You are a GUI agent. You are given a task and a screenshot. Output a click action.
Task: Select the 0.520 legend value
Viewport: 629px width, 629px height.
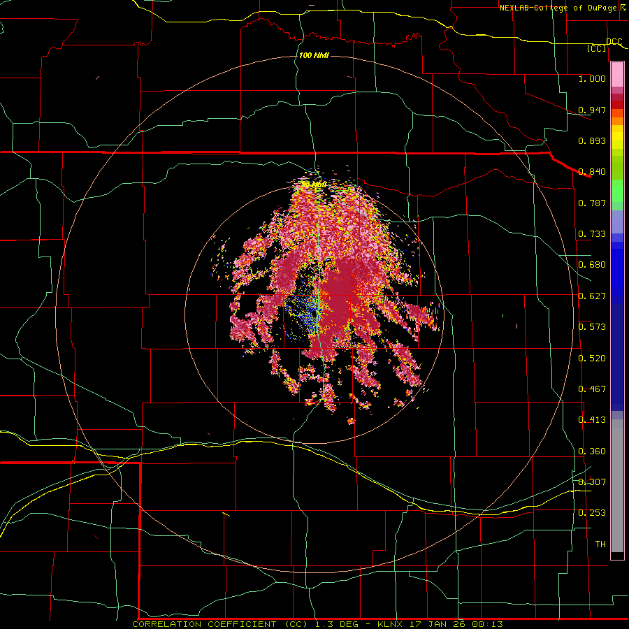592,358
